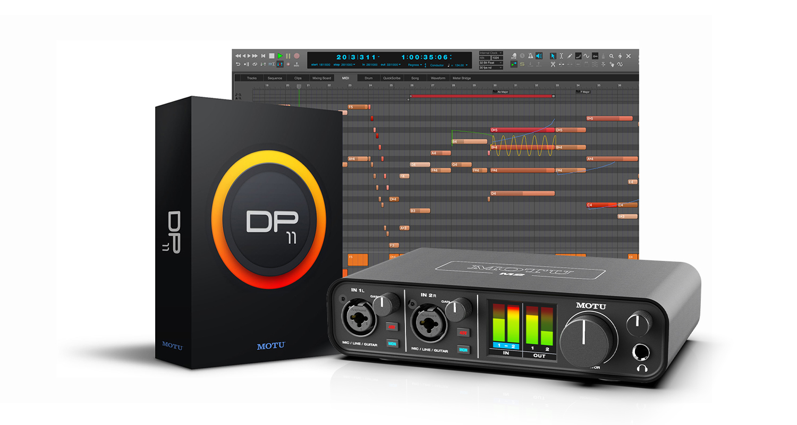Image resolution: width=797 pixels, height=425 pixels.
Task: Toggle the Overdub record mode icon
Action: point(288,64)
